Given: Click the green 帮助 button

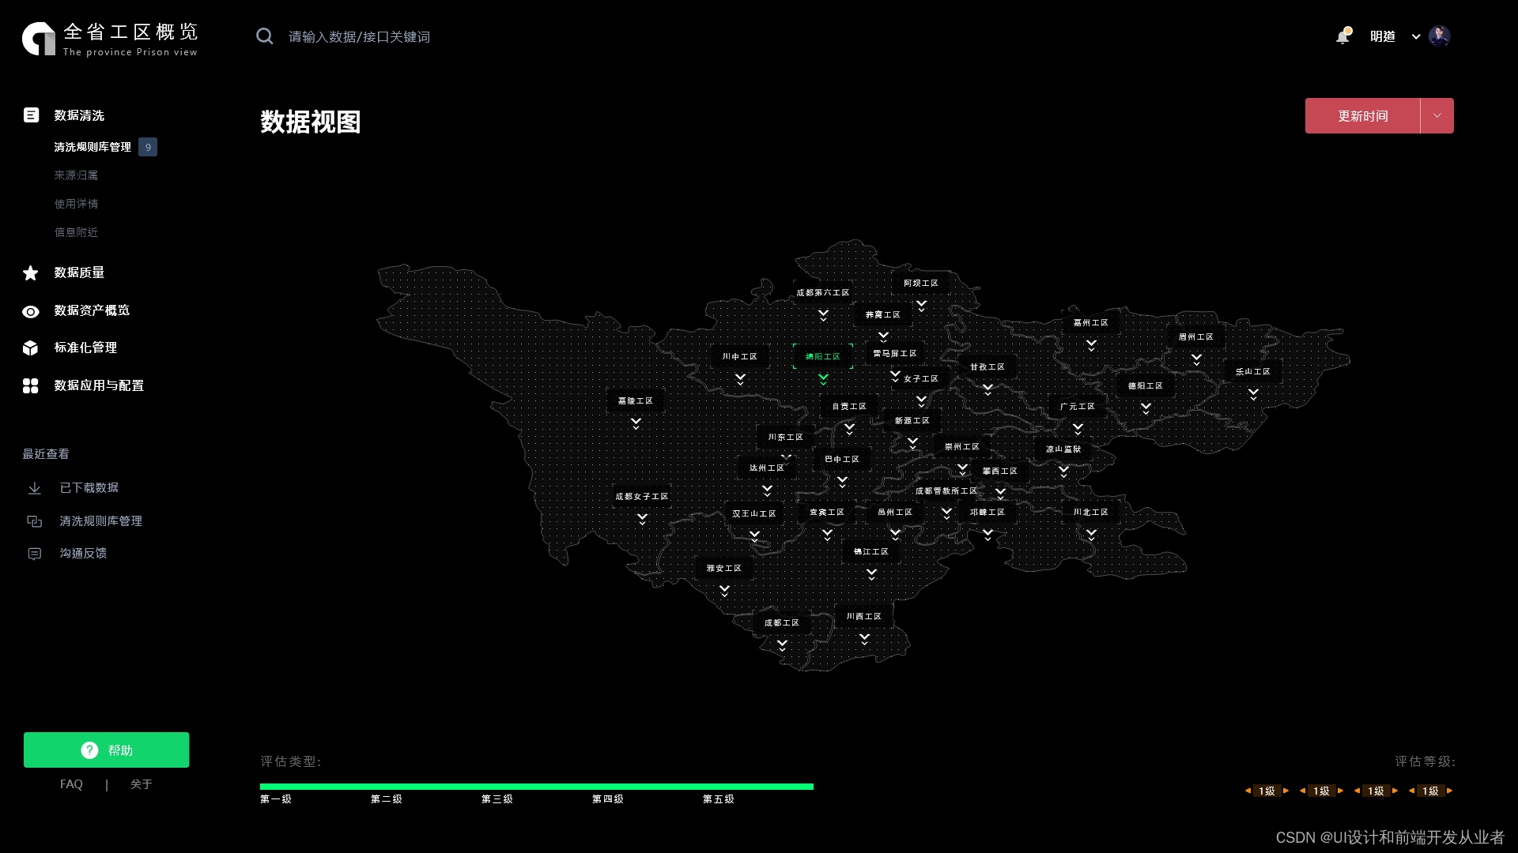Looking at the screenshot, I should [x=107, y=750].
